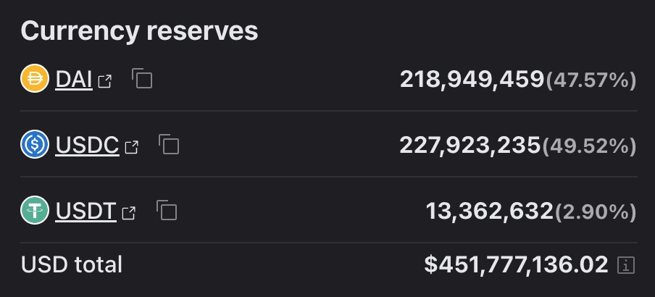Screen dimensions: 655x297
Task: Copy the USDT token address
Action: point(167,212)
